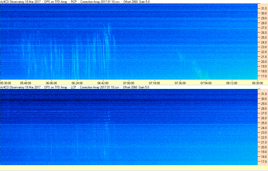Select the 30.0 frequency label in LCP panel

[x=264, y=99]
